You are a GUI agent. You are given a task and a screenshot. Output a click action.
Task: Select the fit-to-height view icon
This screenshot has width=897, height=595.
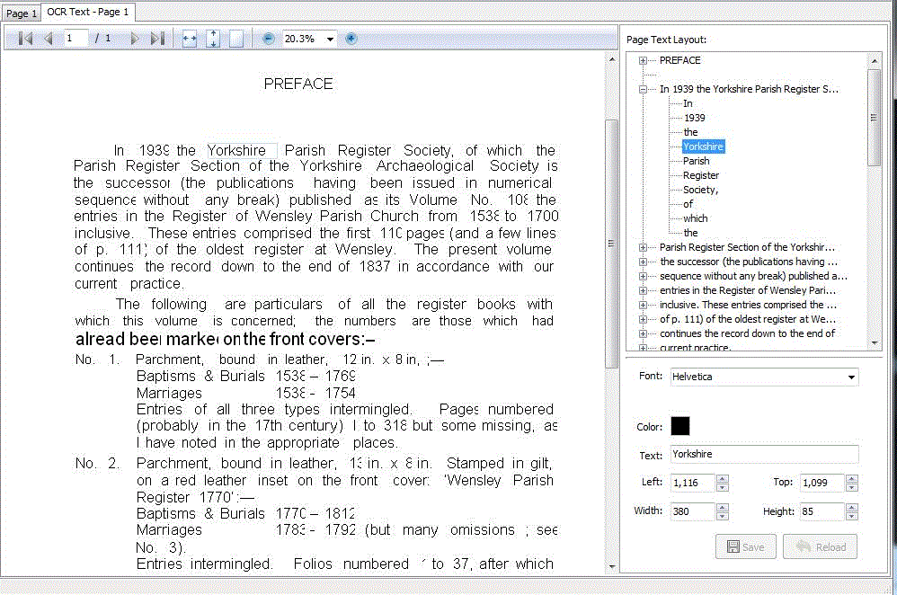212,38
